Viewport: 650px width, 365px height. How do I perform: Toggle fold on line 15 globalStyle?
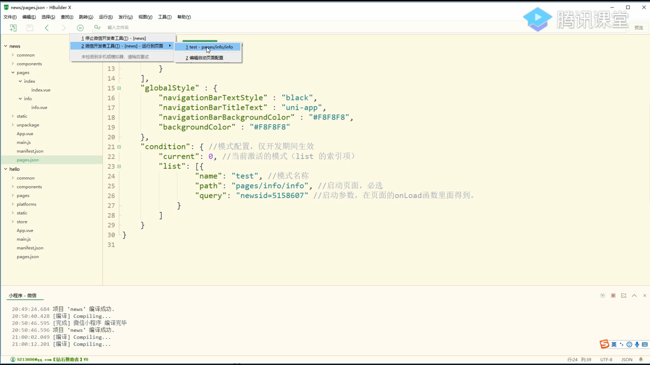point(119,88)
